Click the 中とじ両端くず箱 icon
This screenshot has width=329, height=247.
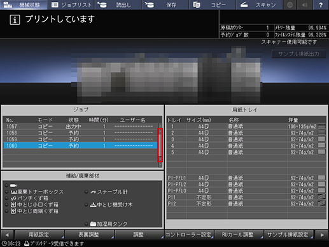[13, 211]
